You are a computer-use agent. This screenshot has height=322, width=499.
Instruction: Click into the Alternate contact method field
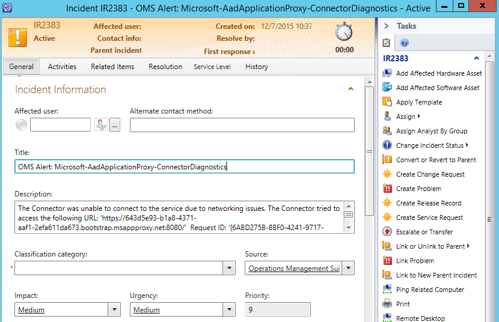pyautogui.click(x=242, y=125)
